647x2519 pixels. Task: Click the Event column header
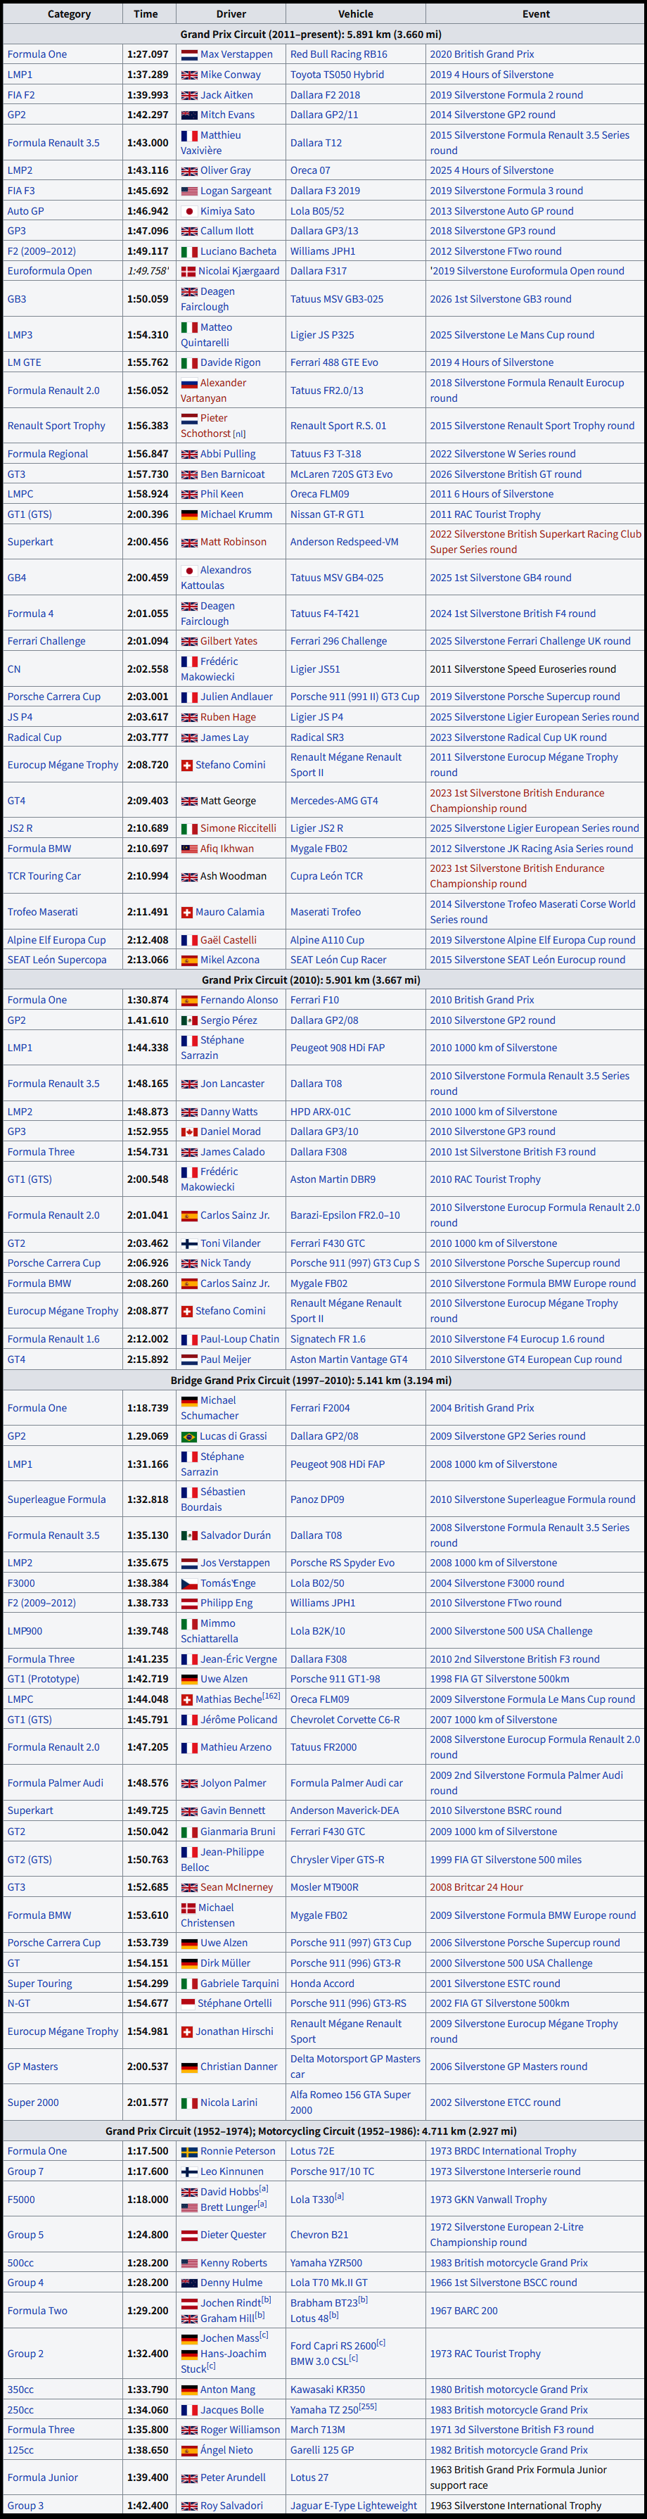[536, 15]
